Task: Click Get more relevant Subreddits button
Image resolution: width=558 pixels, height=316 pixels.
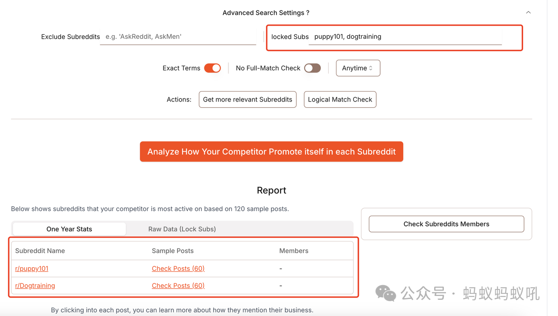Action: tap(248, 99)
